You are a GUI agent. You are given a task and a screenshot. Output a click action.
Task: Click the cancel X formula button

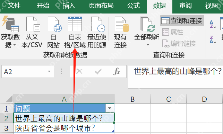(79, 71)
